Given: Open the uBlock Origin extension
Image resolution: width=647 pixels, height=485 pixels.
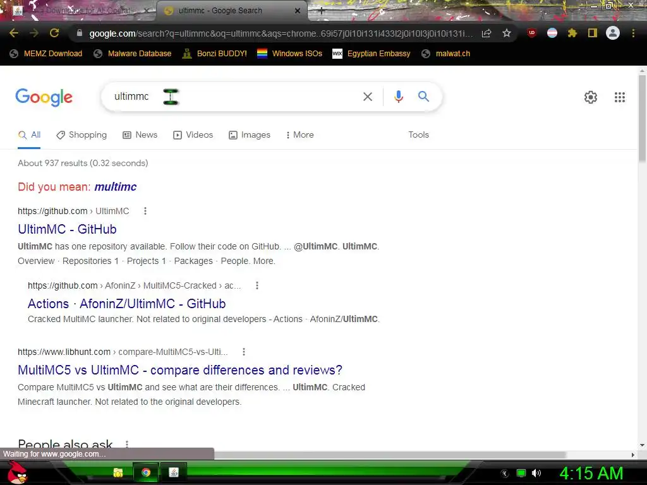Looking at the screenshot, I should coord(532,33).
